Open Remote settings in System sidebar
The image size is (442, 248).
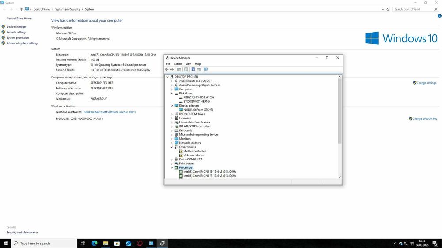tap(16, 32)
